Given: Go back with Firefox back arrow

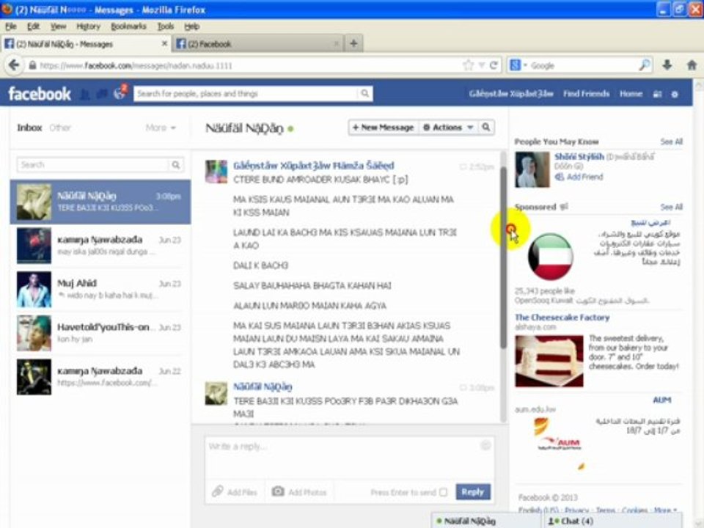Looking at the screenshot, I should tap(14, 65).
